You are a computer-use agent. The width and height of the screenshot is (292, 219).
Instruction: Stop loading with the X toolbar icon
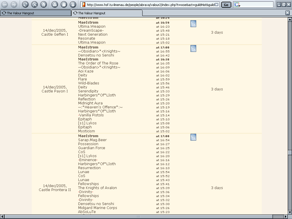35,5
